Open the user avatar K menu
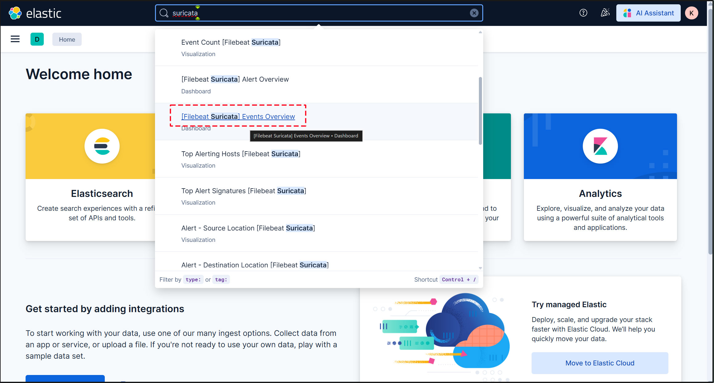This screenshot has width=714, height=383. pyautogui.click(x=692, y=13)
